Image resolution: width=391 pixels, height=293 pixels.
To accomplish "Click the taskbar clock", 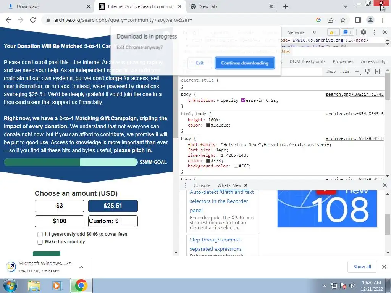I will point(371,286).
